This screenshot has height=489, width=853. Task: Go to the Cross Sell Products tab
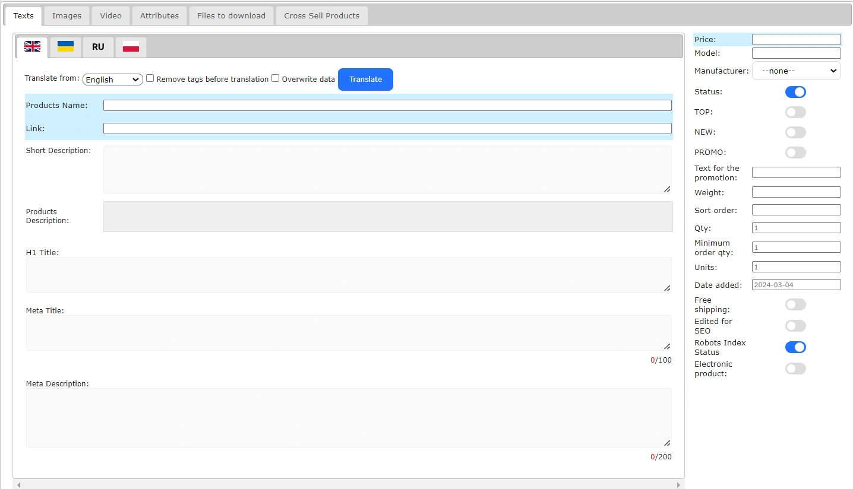tap(321, 16)
